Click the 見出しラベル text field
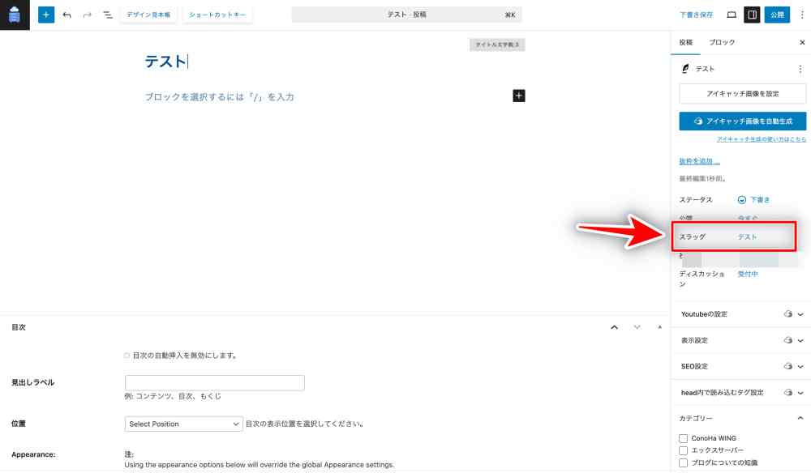811x473 pixels. 214,383
